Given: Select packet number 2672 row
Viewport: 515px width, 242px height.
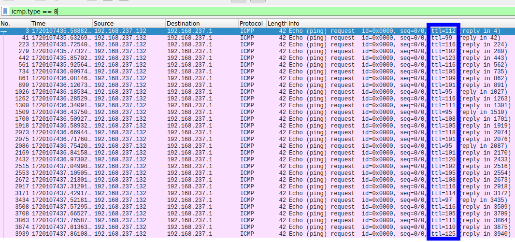Looking at the screenshot, I should point(257,179).
